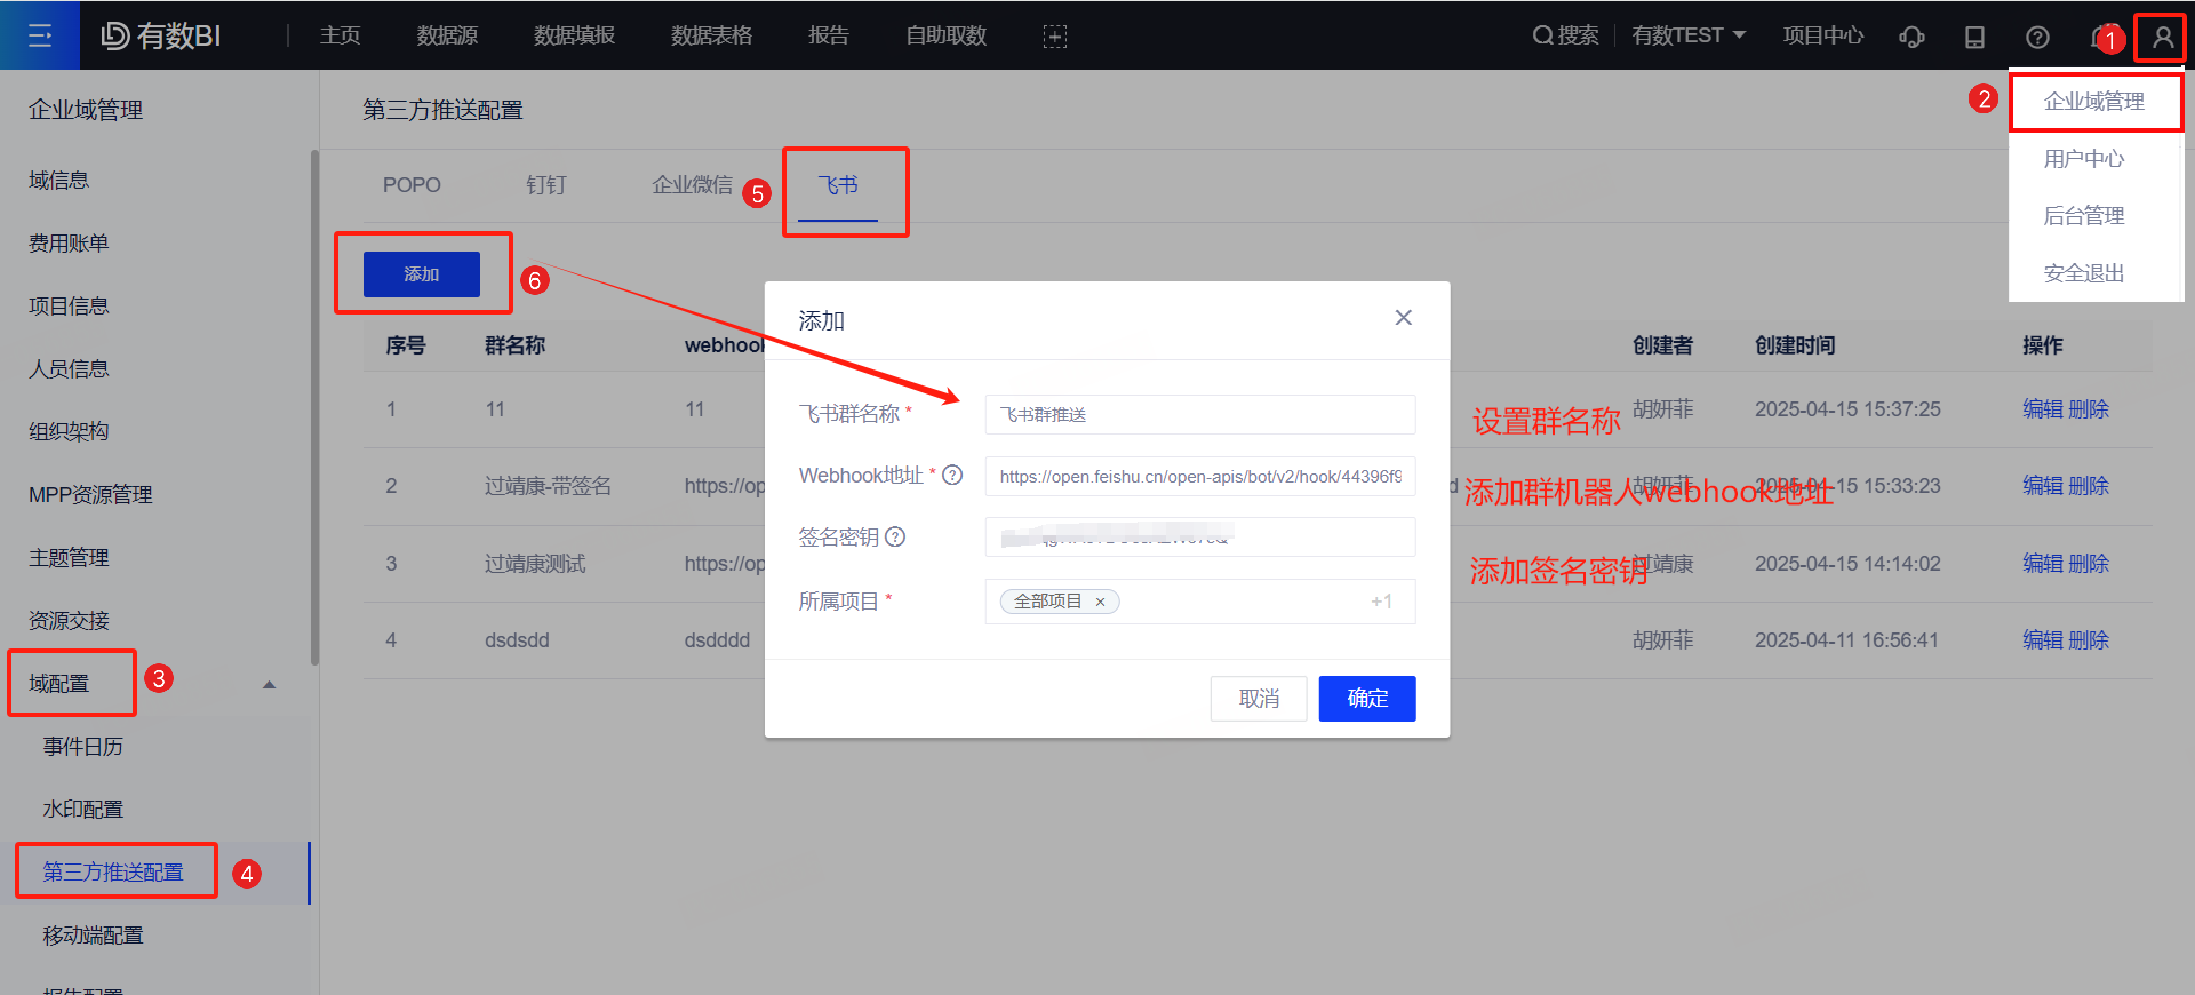The height and width of the screenshot is (995, 2195).
Task: Open the documentation book icon
Action: (x=1974, y=37)
